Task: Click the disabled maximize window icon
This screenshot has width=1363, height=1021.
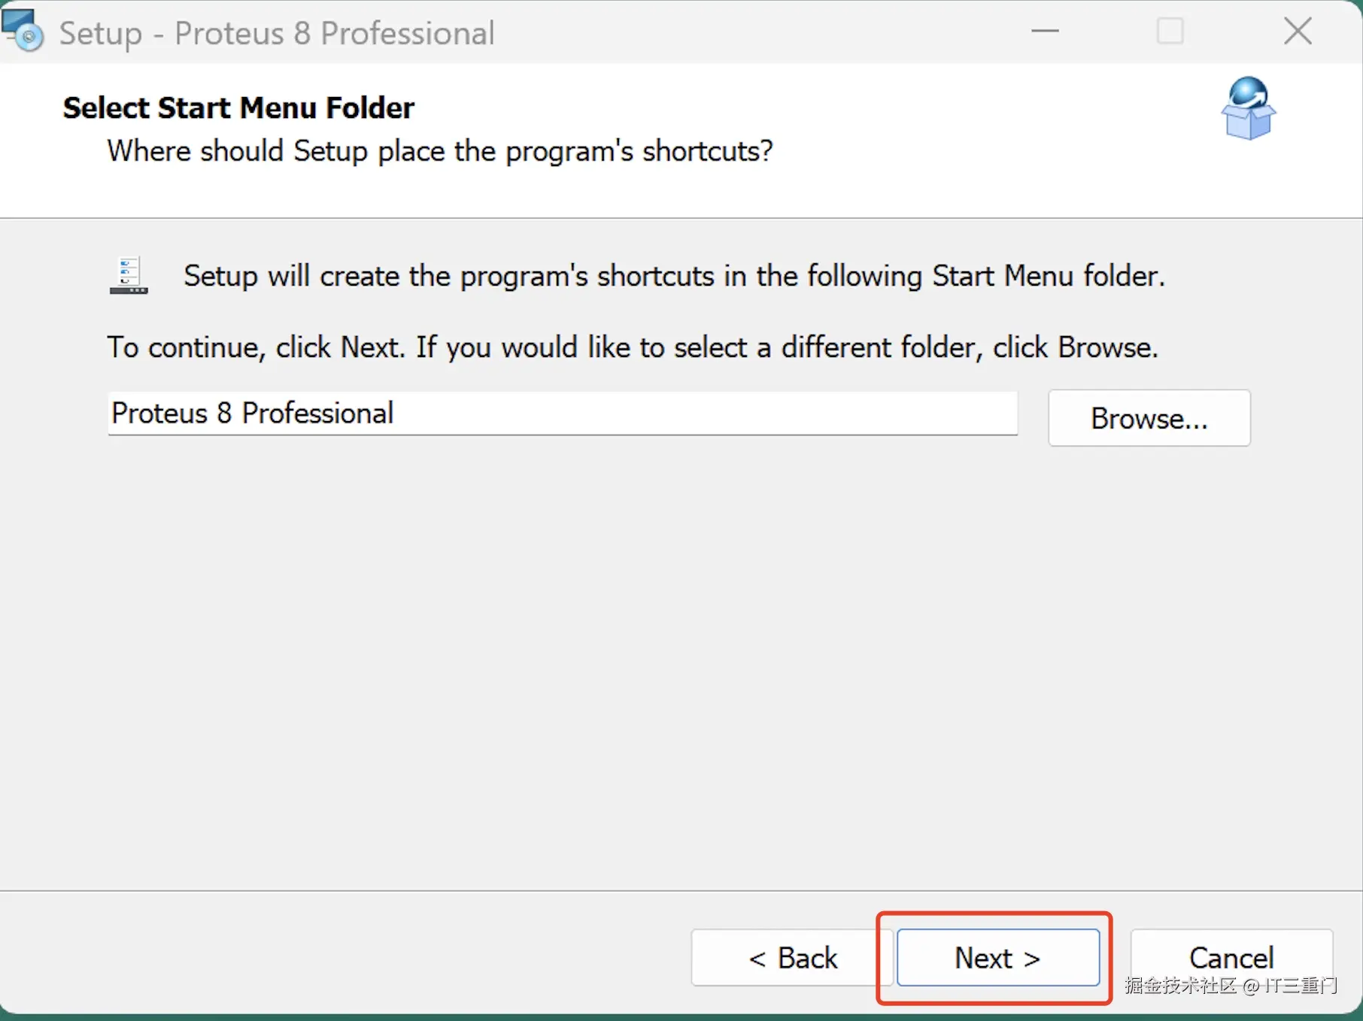Action: click(1170, 32)
